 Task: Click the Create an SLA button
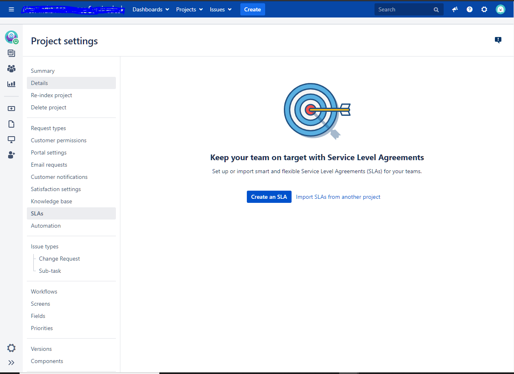269,197
